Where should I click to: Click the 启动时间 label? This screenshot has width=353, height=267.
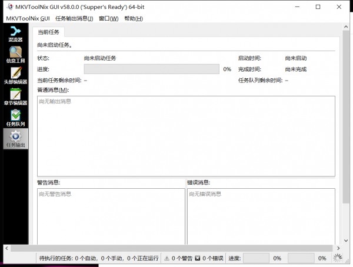(249, 58)
